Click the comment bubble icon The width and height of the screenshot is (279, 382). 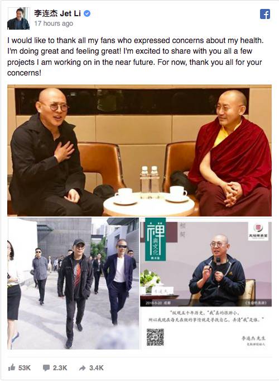tap(46, 368)
